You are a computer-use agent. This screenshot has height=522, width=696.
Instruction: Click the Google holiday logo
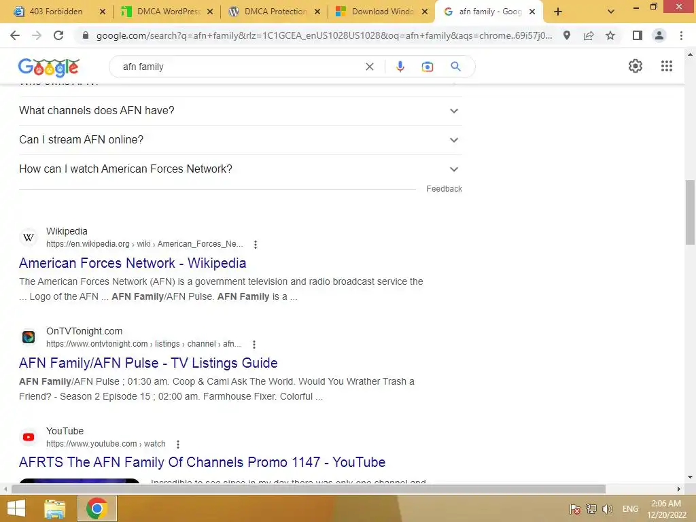tap(49, 67)
